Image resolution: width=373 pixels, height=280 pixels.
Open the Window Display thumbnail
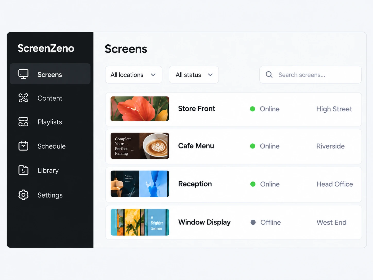(x=140, y=222)
